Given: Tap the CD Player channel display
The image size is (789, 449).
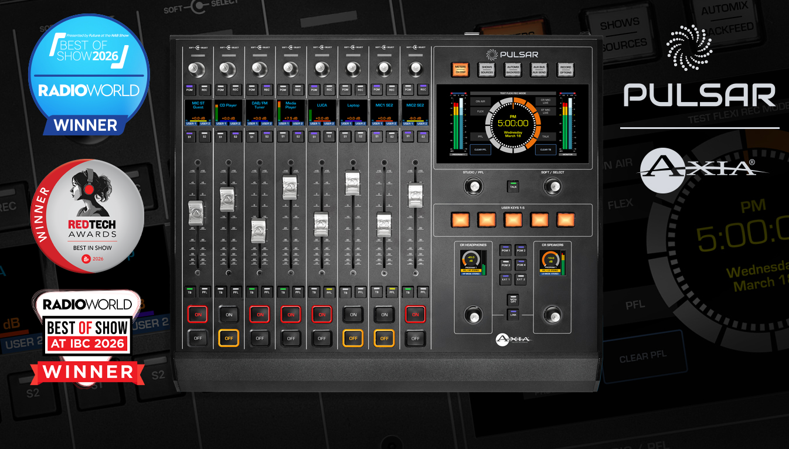Looking at the screenshot, I should pos(229,113).
